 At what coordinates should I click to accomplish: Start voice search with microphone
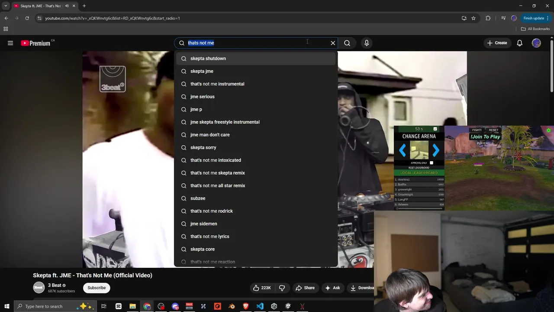point(367,43)
